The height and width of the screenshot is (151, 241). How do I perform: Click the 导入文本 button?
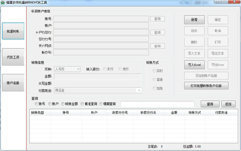click(x=194, y=53)
